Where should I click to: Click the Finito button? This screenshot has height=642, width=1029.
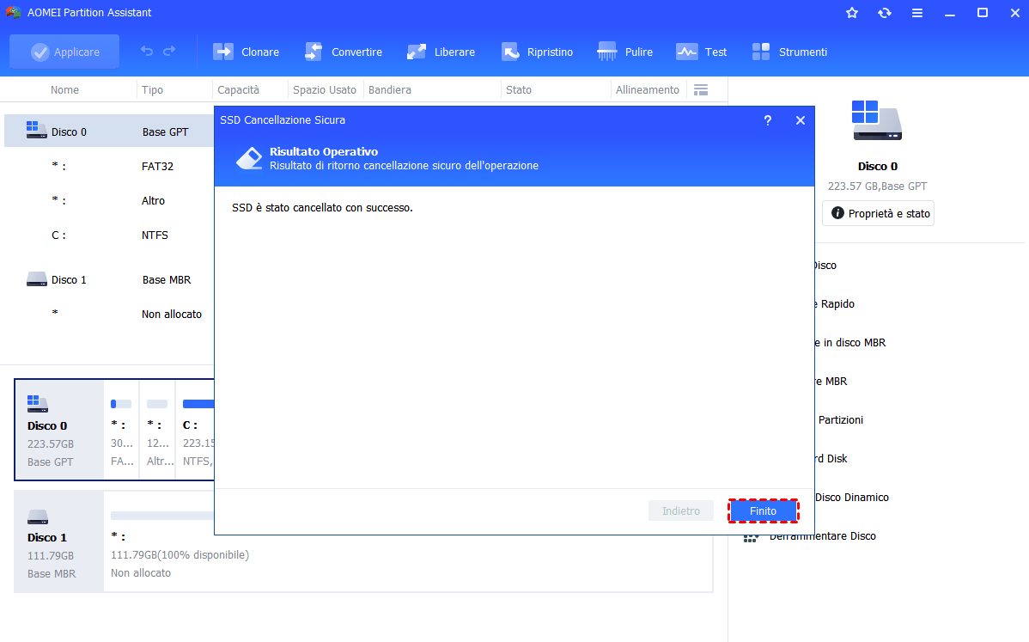pyautogui.click(x=763, y=511)
